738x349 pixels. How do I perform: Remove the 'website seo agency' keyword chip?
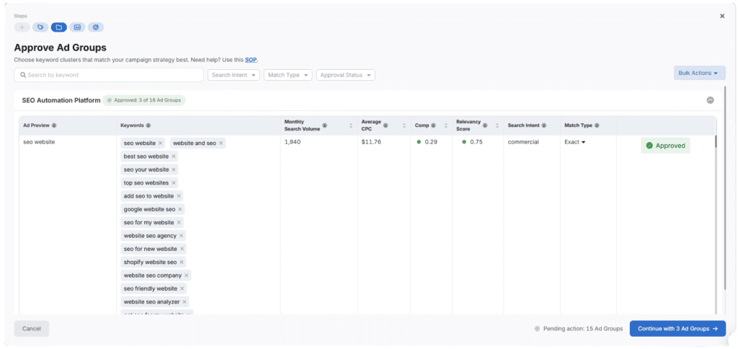(x=182, y=236)
